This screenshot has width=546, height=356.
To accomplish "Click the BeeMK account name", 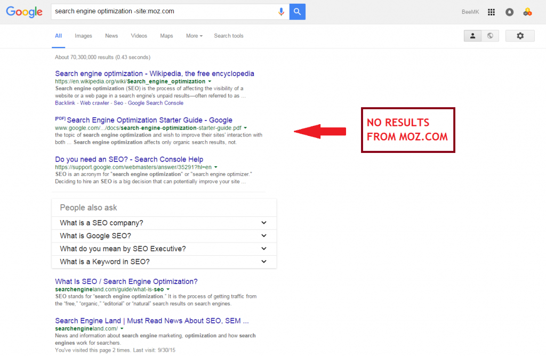I will pos(470,12).
